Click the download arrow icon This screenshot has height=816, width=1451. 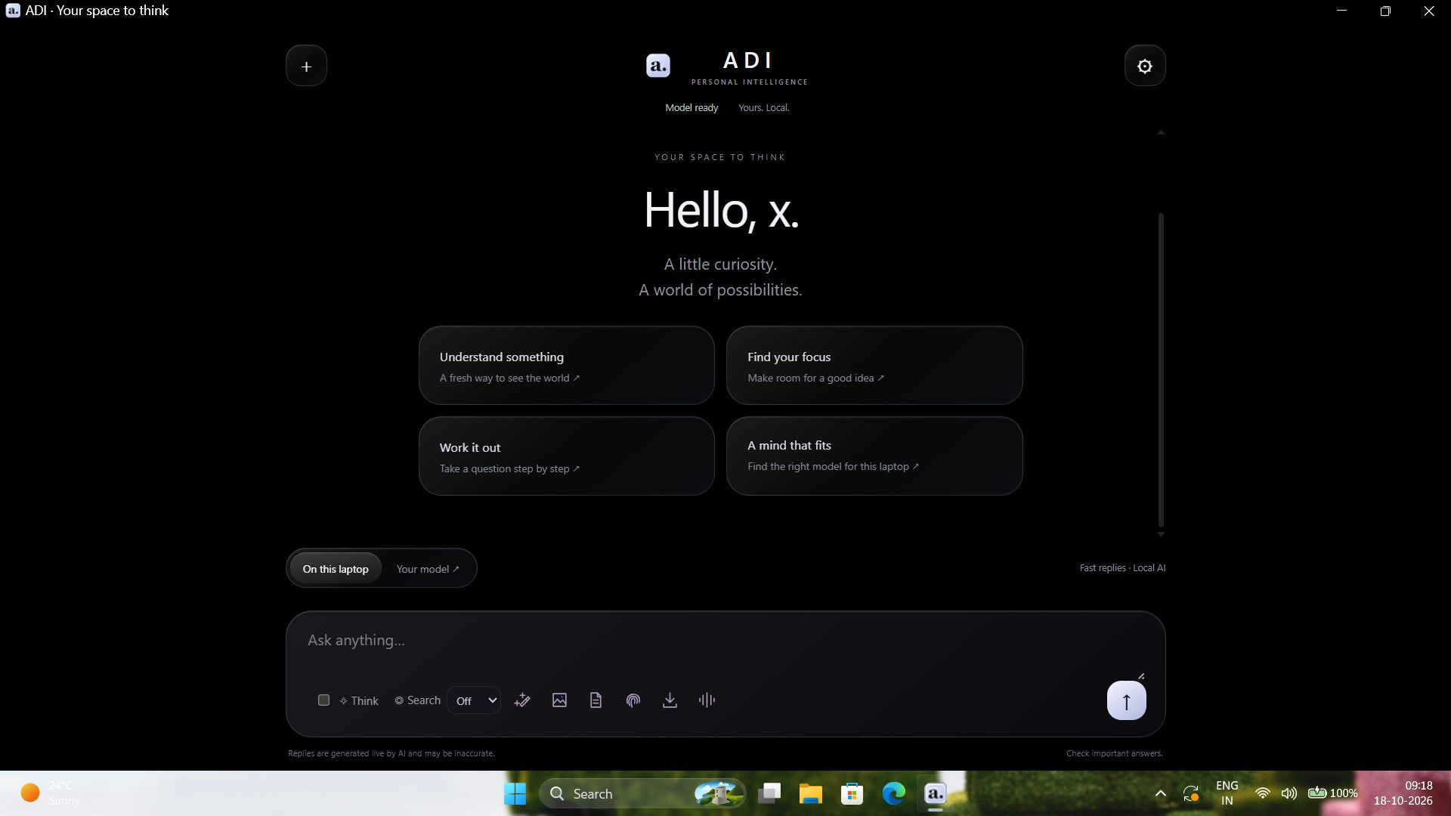click(670, 700)
